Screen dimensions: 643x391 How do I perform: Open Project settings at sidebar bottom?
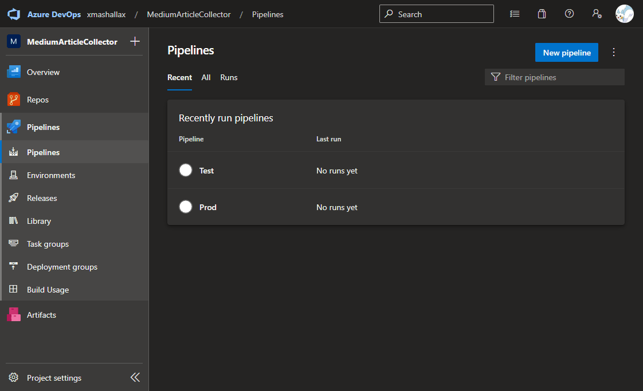click(x=54, y=378)
